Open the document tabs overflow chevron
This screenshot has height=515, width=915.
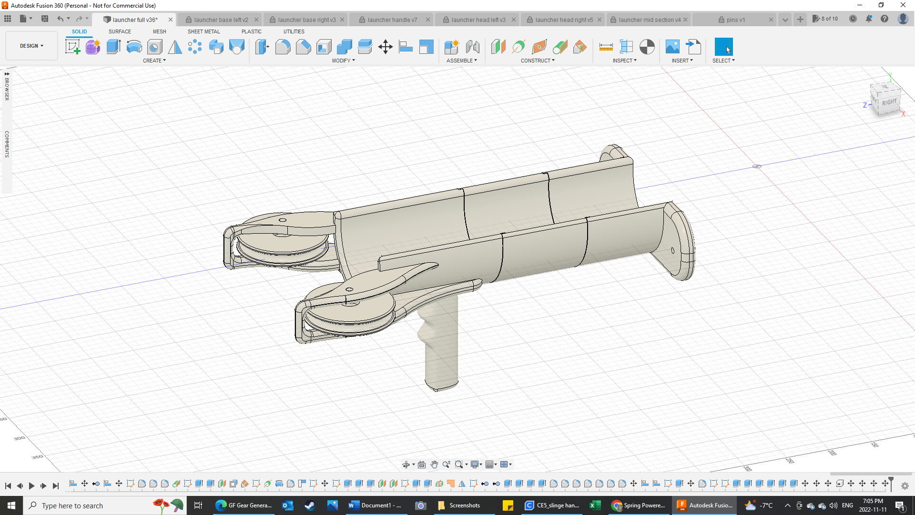click(x=785, y=20)
